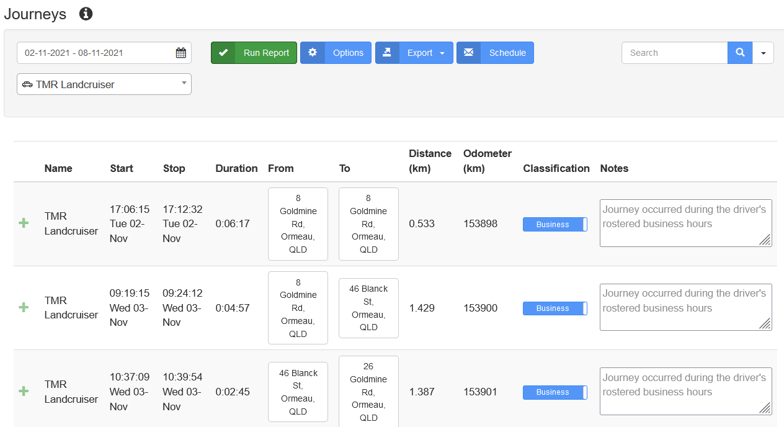This screenshot has height=427, width=784.
Task: Click the Run Report button
Action: pos(254,53)
